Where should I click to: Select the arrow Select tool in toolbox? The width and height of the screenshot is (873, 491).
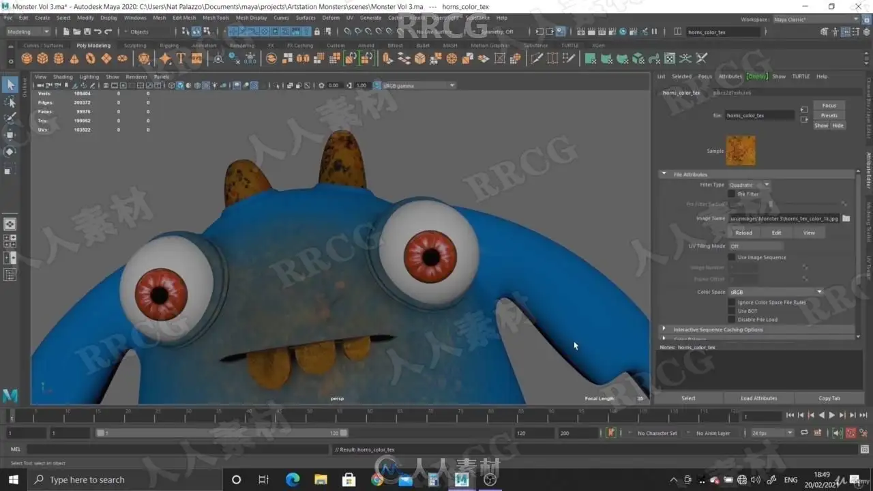[x=10, y=85]
